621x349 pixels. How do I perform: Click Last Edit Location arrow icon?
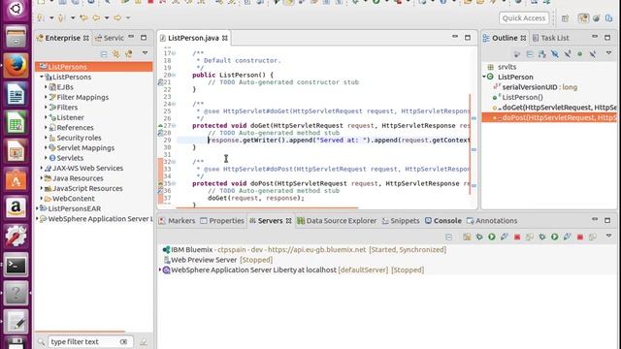click(x=83, y=17)
